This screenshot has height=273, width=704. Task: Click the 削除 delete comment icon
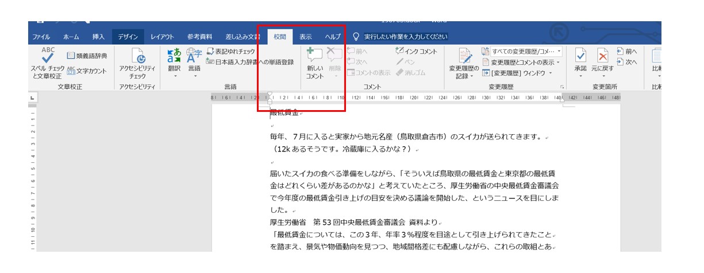[334, 55]
